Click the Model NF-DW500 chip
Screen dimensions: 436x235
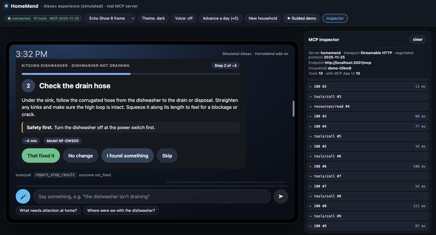click(63, 141)
